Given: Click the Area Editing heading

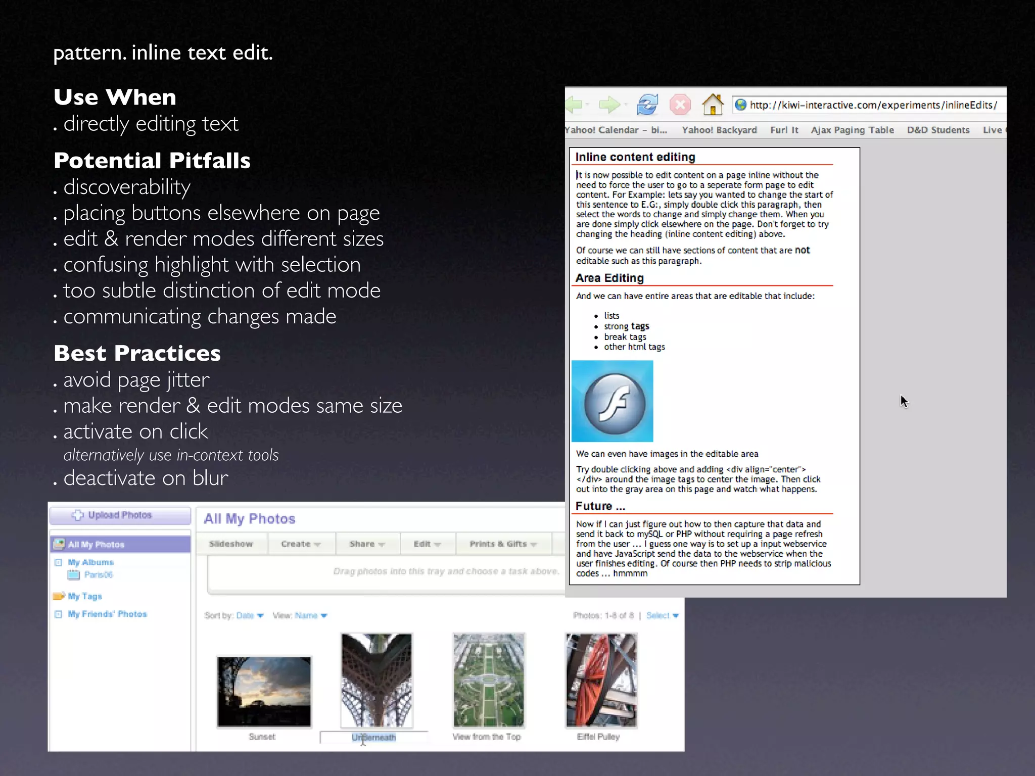Looking at the screenshot, I should (x=609, y=278).
